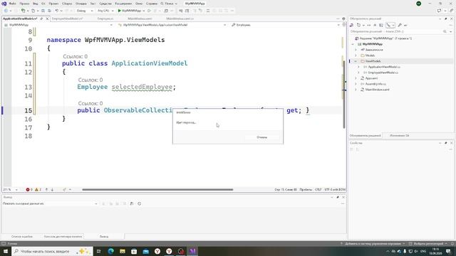Click the clock icon in Output panel toolbar

tap(140, 204)
